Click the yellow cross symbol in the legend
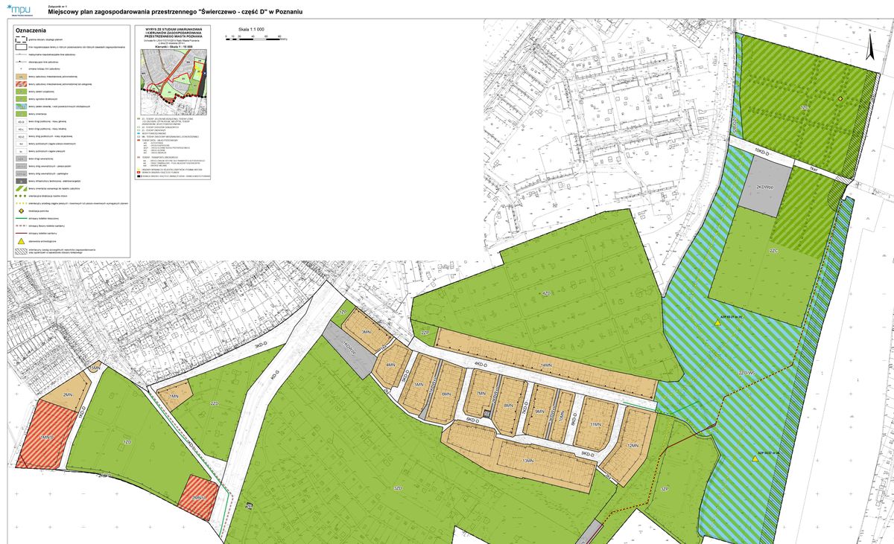Screen dimensions: 894x544 click(22, 211)
